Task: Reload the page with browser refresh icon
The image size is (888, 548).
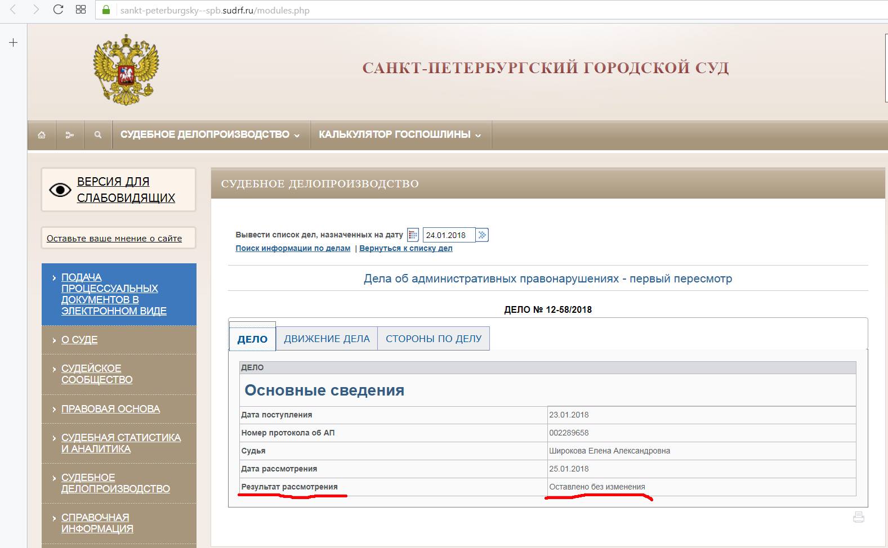Action: [x=58, y=10]
